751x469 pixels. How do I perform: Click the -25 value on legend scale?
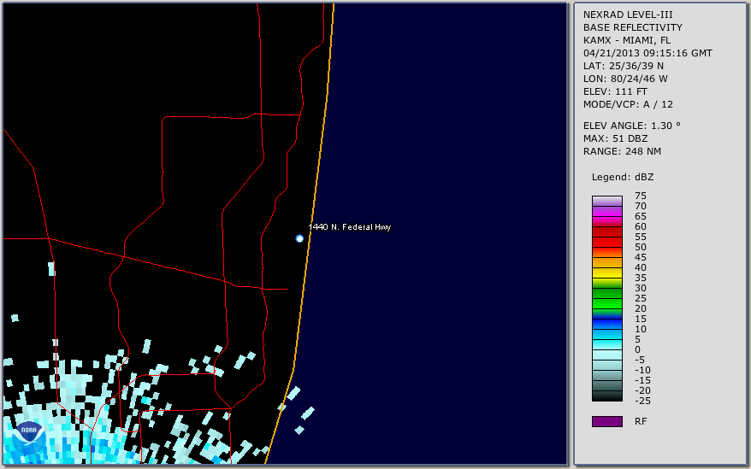pyautogui.click(x=642, y=401)
